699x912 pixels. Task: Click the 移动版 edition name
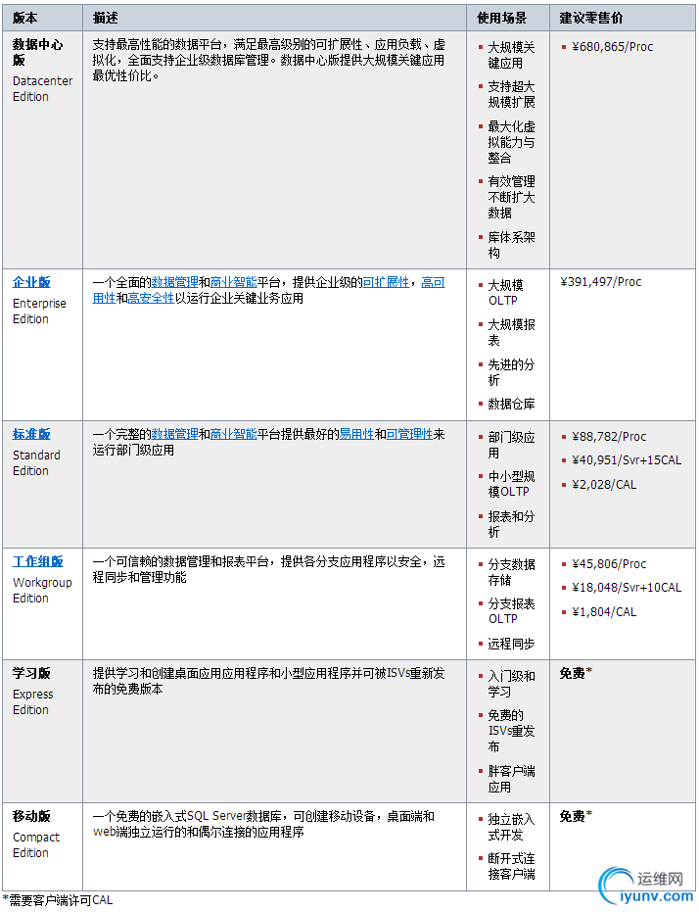31,817
